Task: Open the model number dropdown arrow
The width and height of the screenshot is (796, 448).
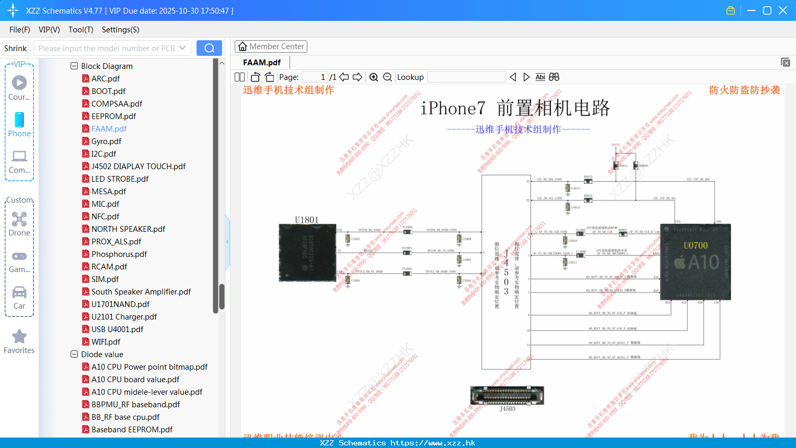Action: coord(182,48)
